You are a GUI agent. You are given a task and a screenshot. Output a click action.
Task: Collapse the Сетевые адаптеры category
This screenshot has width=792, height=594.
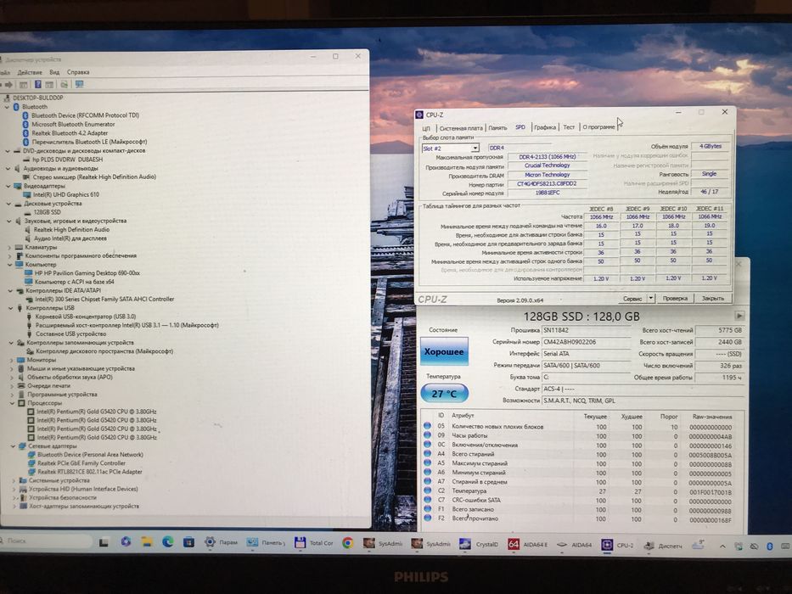point(13,446)
